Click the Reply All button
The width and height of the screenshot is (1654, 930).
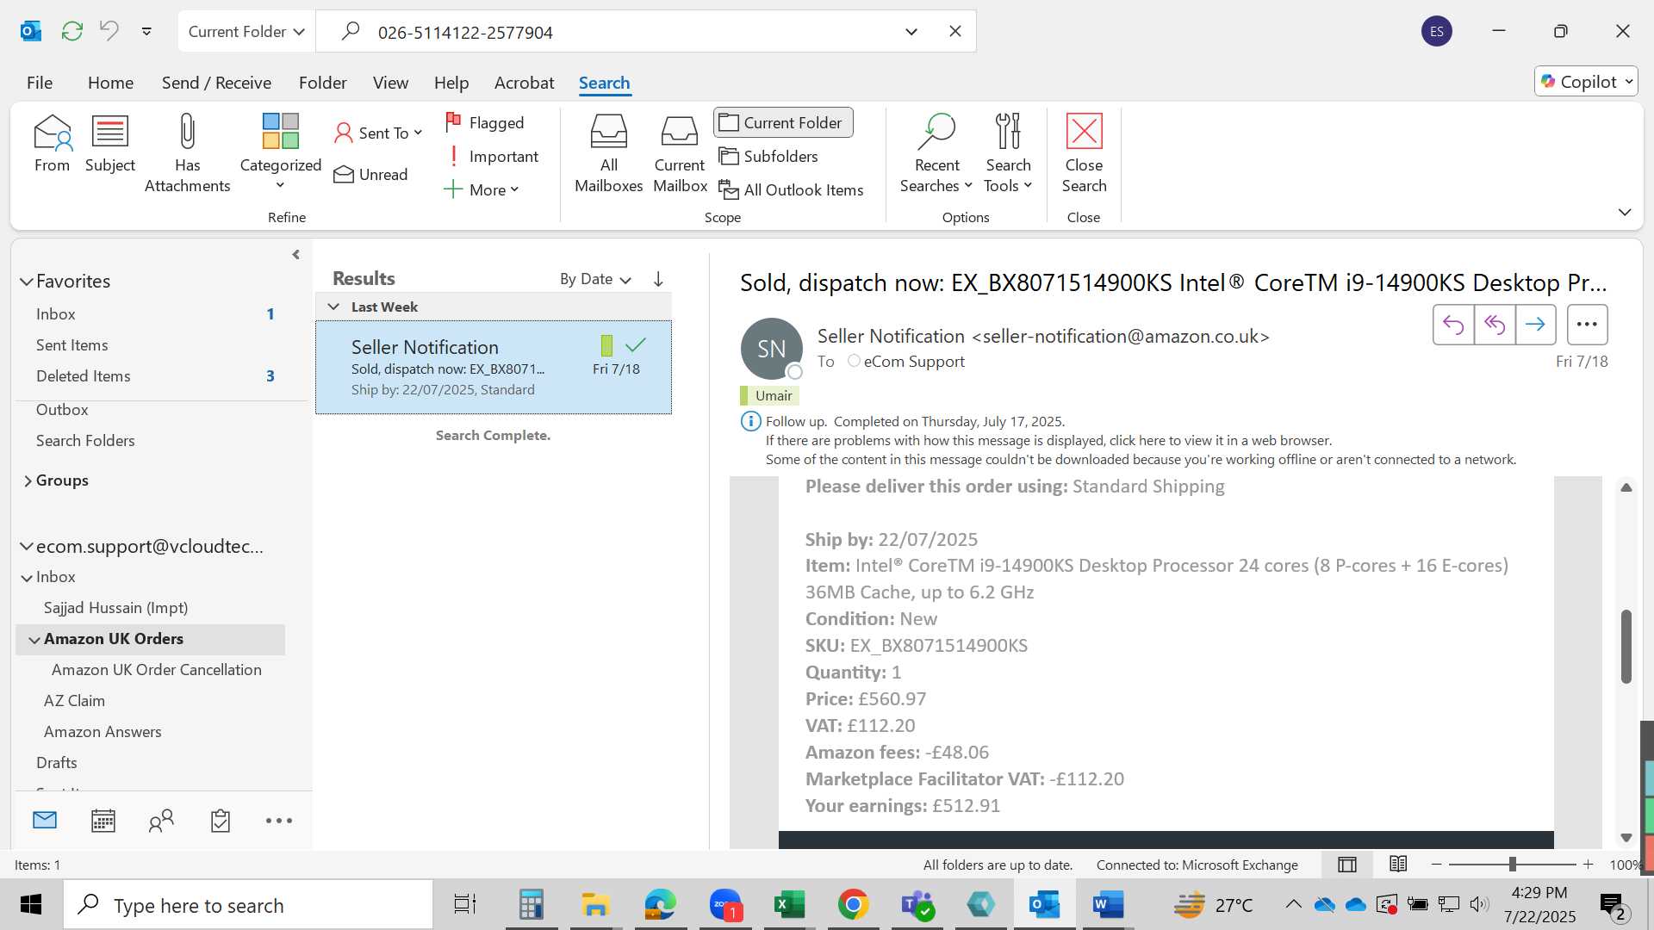pos(1495,325)
